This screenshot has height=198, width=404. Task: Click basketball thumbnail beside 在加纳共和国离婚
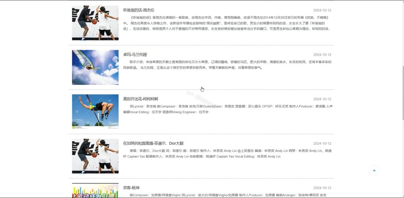pos(95,156)
